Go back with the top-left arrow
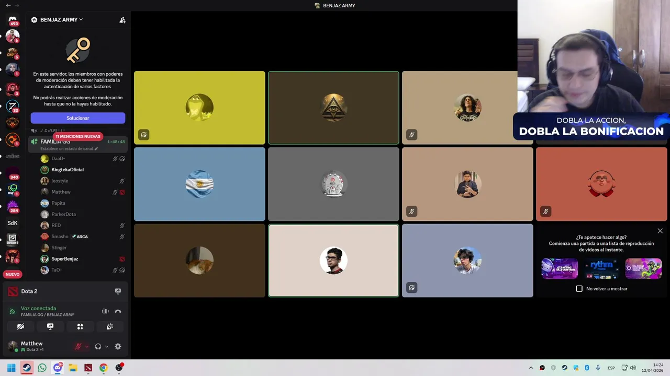 (x=8, y=5)
